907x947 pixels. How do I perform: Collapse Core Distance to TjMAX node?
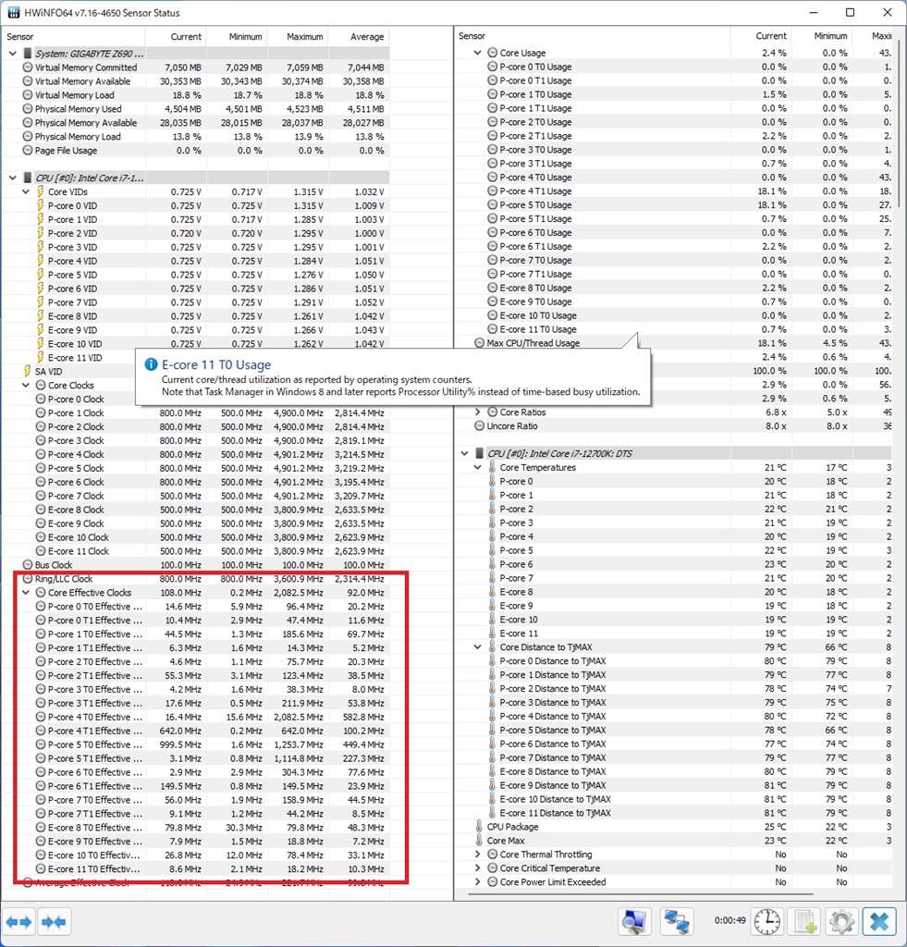478,646
